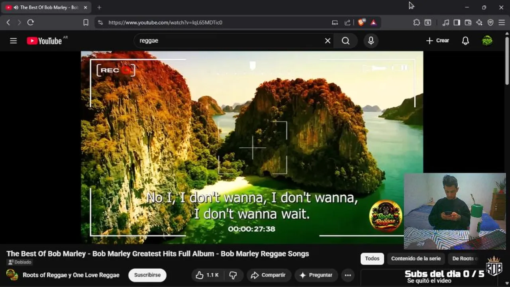Viewport: 510px width, 287px height.
Task: Open the channel avatar beside title
Action: point(12,275)
